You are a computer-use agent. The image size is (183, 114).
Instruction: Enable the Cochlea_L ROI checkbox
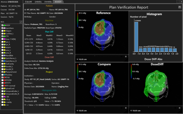[x=2, y=33]
